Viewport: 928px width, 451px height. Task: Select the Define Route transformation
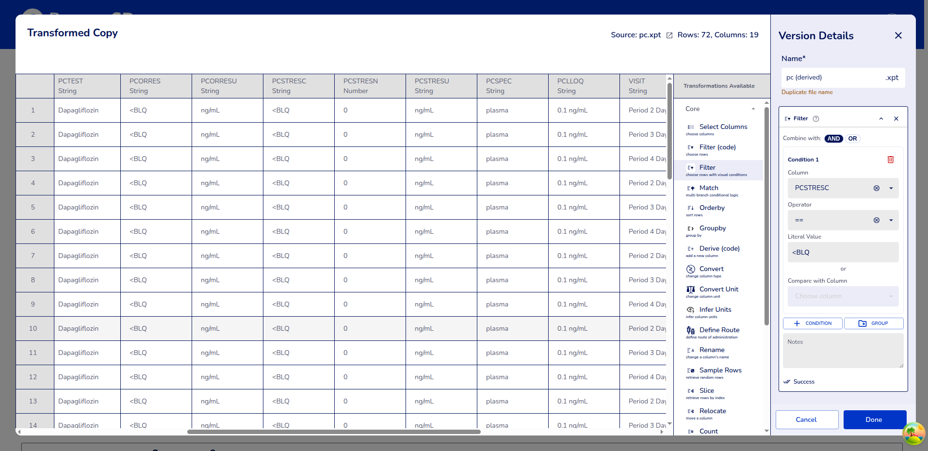719,330
